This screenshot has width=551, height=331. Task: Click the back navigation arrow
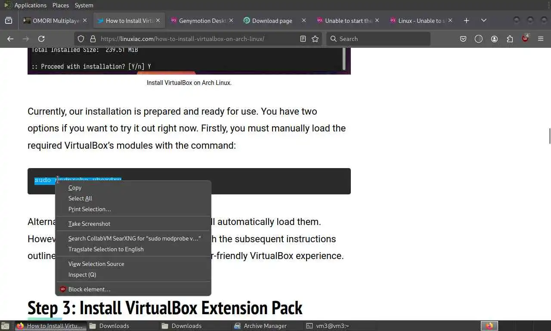click(10, 39)
